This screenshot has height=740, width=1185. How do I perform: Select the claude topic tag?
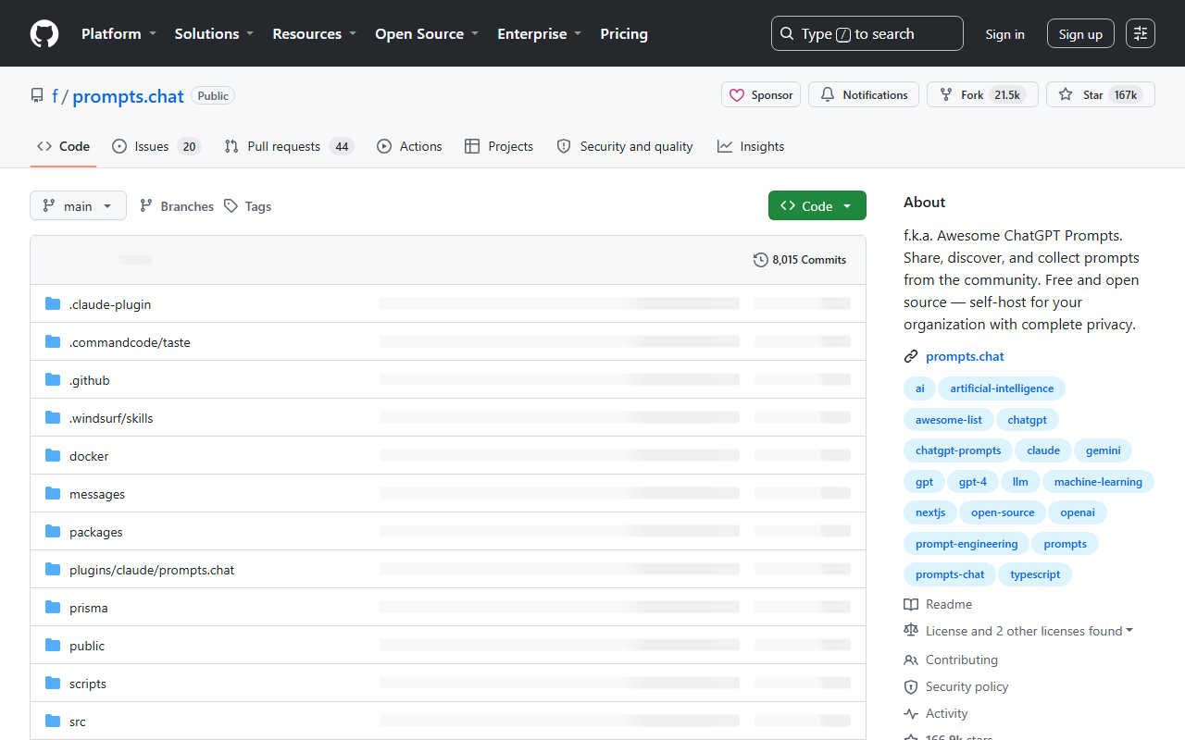[x=1043, y=450]
